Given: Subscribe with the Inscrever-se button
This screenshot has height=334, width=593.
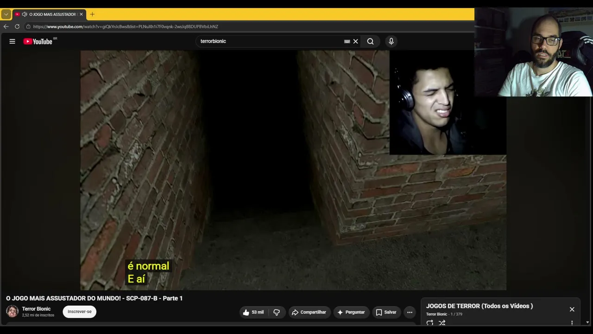Looking at the screenshot, I should (80, 312).
